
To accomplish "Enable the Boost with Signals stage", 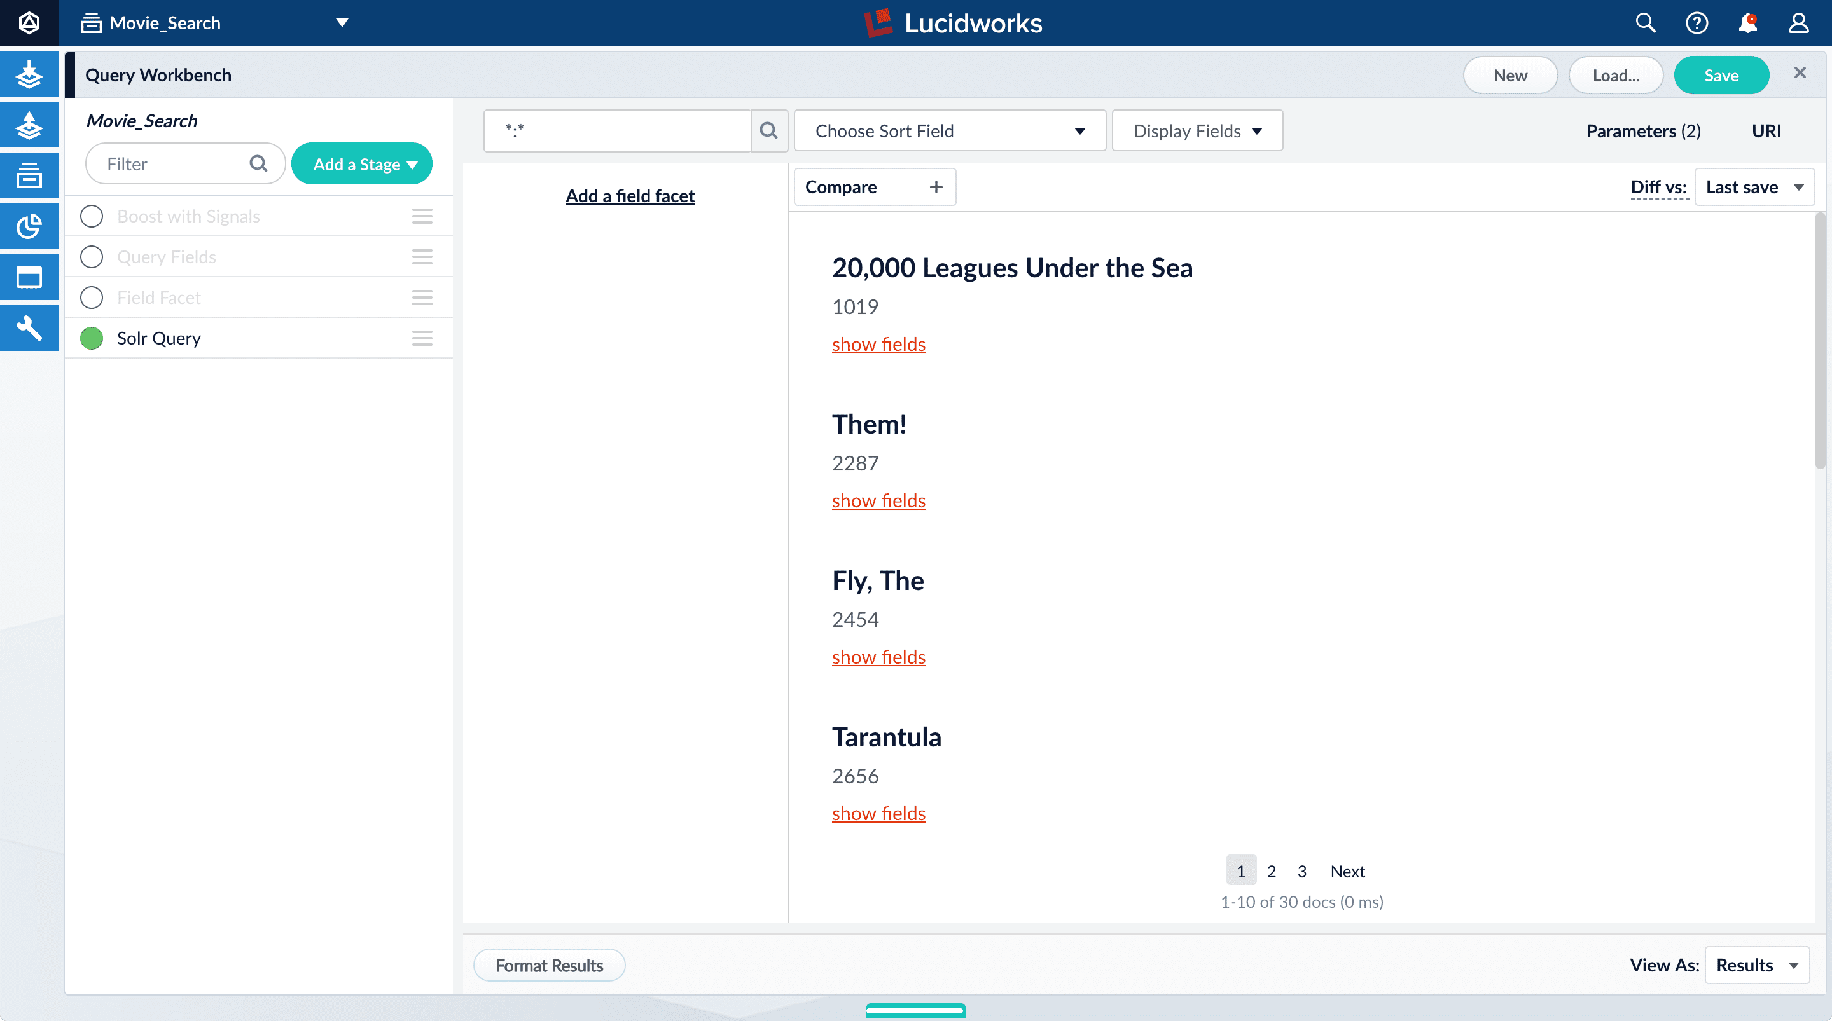I will pos(92,216).
